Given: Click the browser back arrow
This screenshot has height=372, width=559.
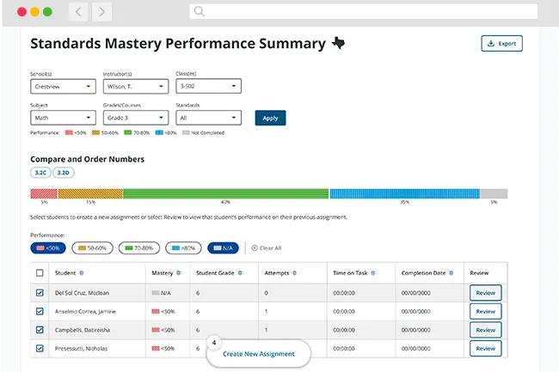Looking at the screenshot, I should [78, 12].
